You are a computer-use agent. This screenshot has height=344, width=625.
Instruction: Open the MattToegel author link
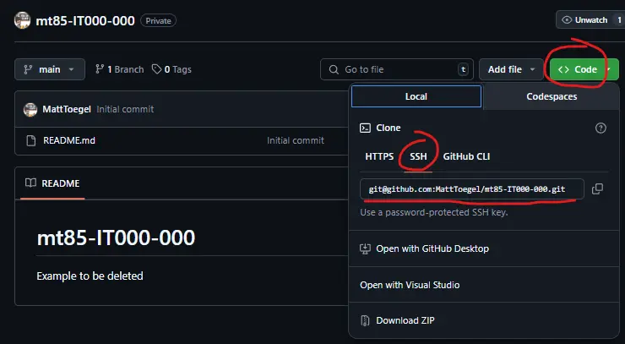[x=67, y=109]
